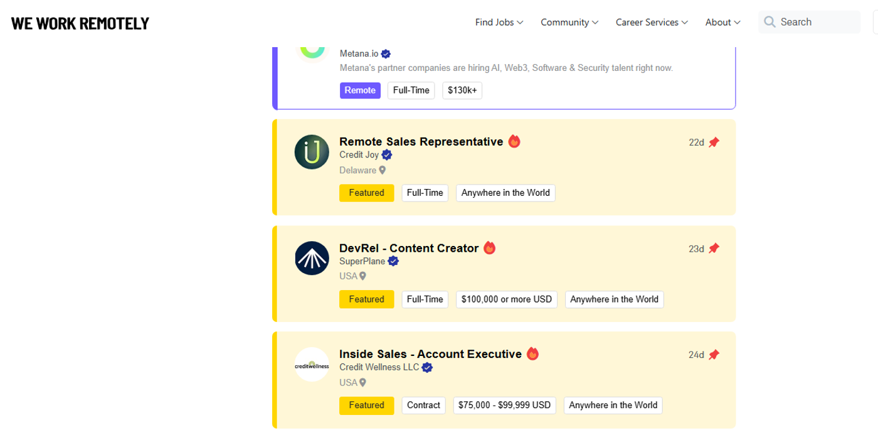Click the red pin icon on the 24d listing
The height and width of the screenshot is (430, 878).
point(714,355)
